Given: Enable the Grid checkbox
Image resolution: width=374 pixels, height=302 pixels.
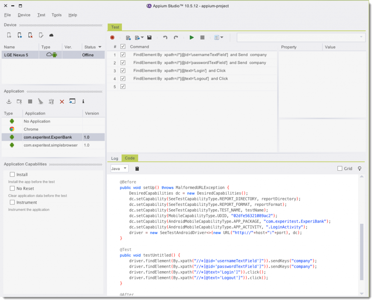Looking at the screenshot, I should pos(340,169).
